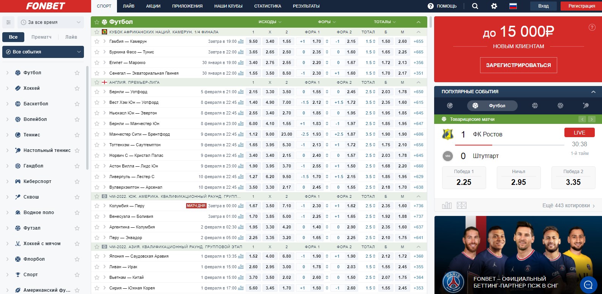The width and height of the screenshot is (602, 294).
Task: Open the За все время period dropdown
Action: (x=50, y=22)
